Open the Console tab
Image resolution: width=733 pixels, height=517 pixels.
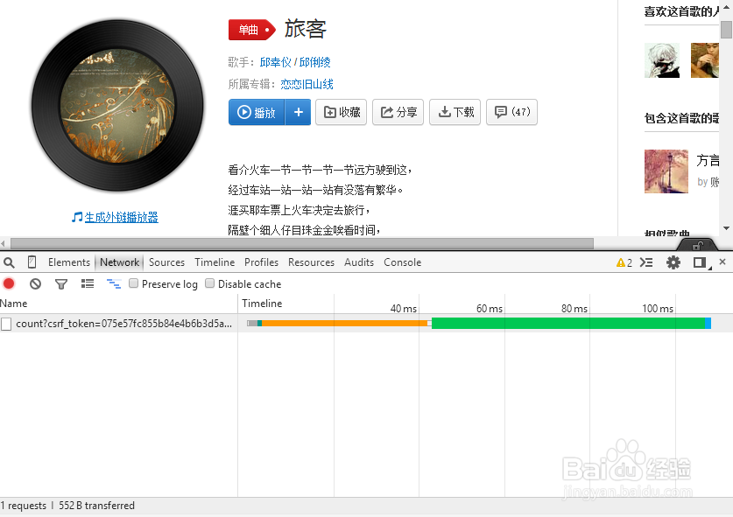[x=402, y=262]
